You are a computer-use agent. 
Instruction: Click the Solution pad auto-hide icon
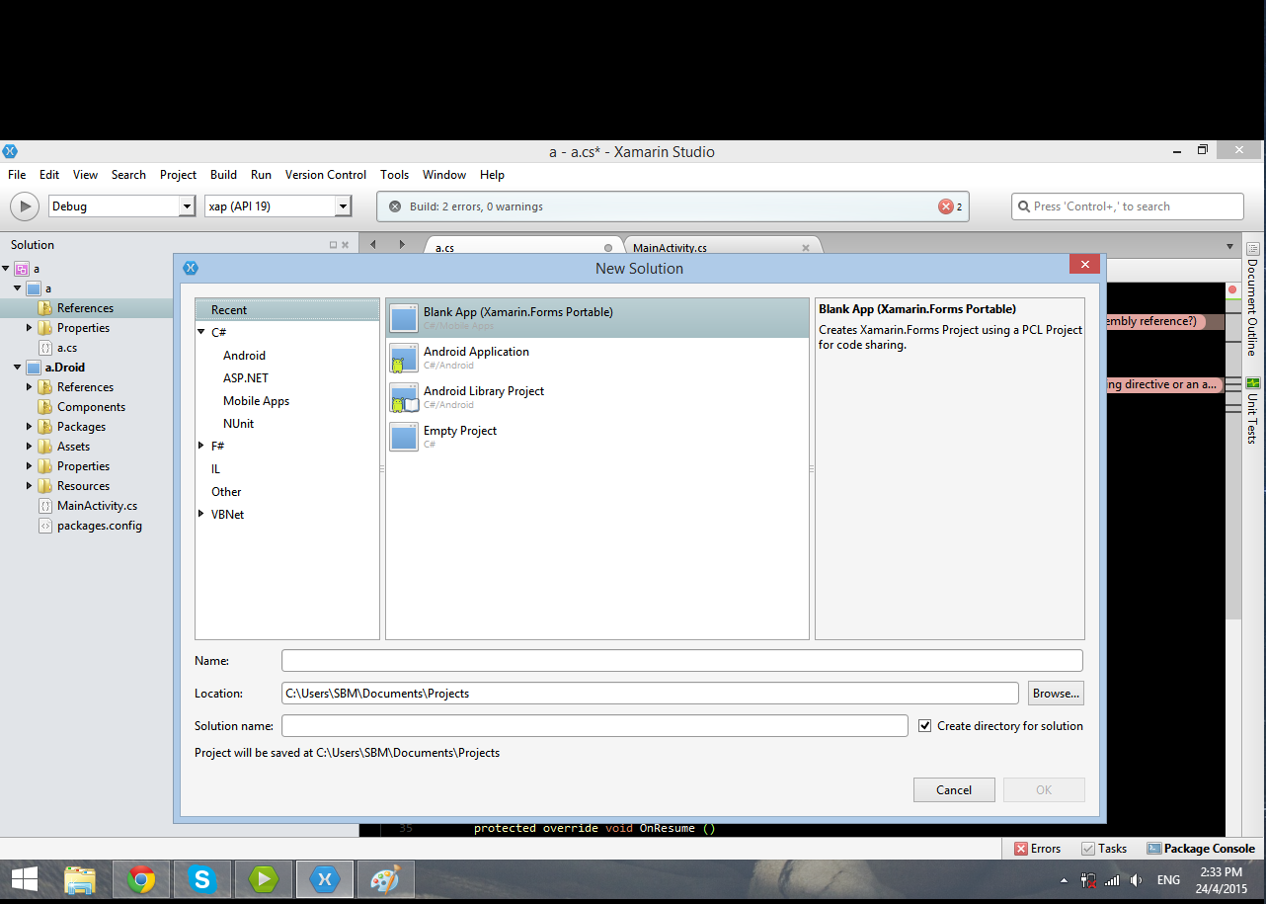point(333,245)
